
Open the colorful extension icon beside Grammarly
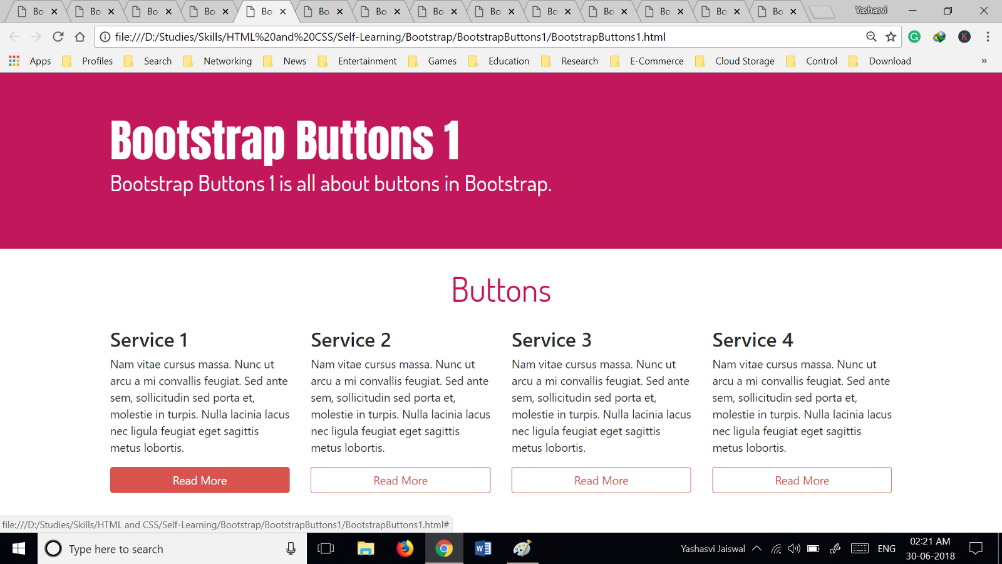coord(939,37)
